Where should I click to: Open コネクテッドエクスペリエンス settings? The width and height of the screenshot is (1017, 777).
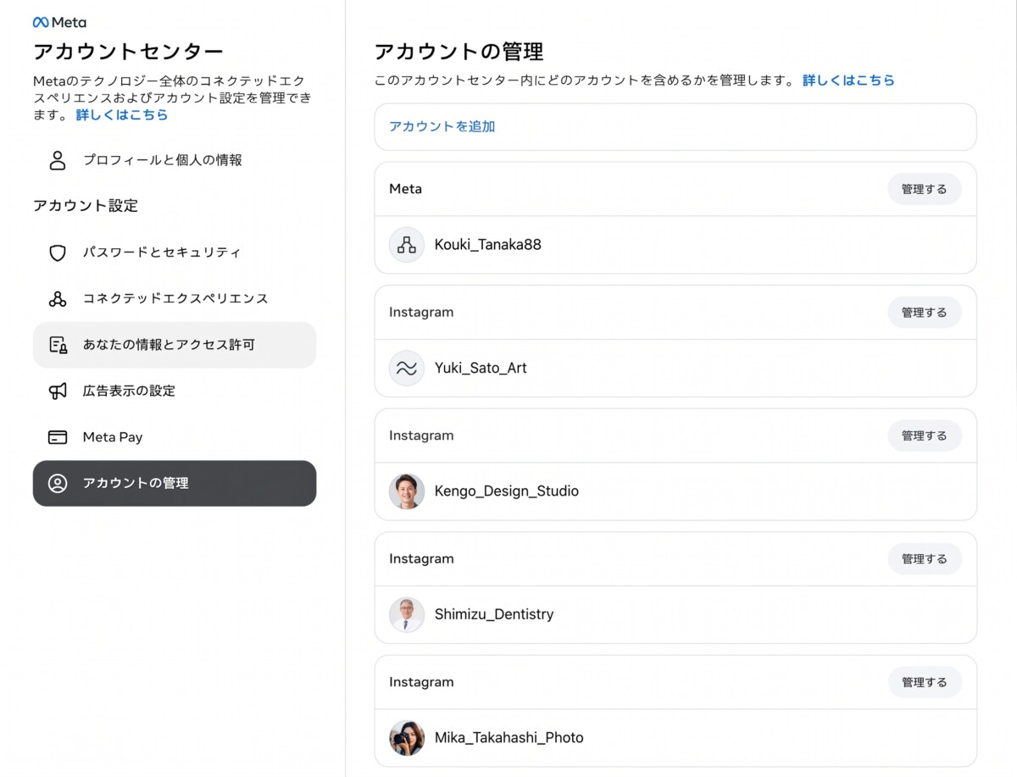[175, 298]
